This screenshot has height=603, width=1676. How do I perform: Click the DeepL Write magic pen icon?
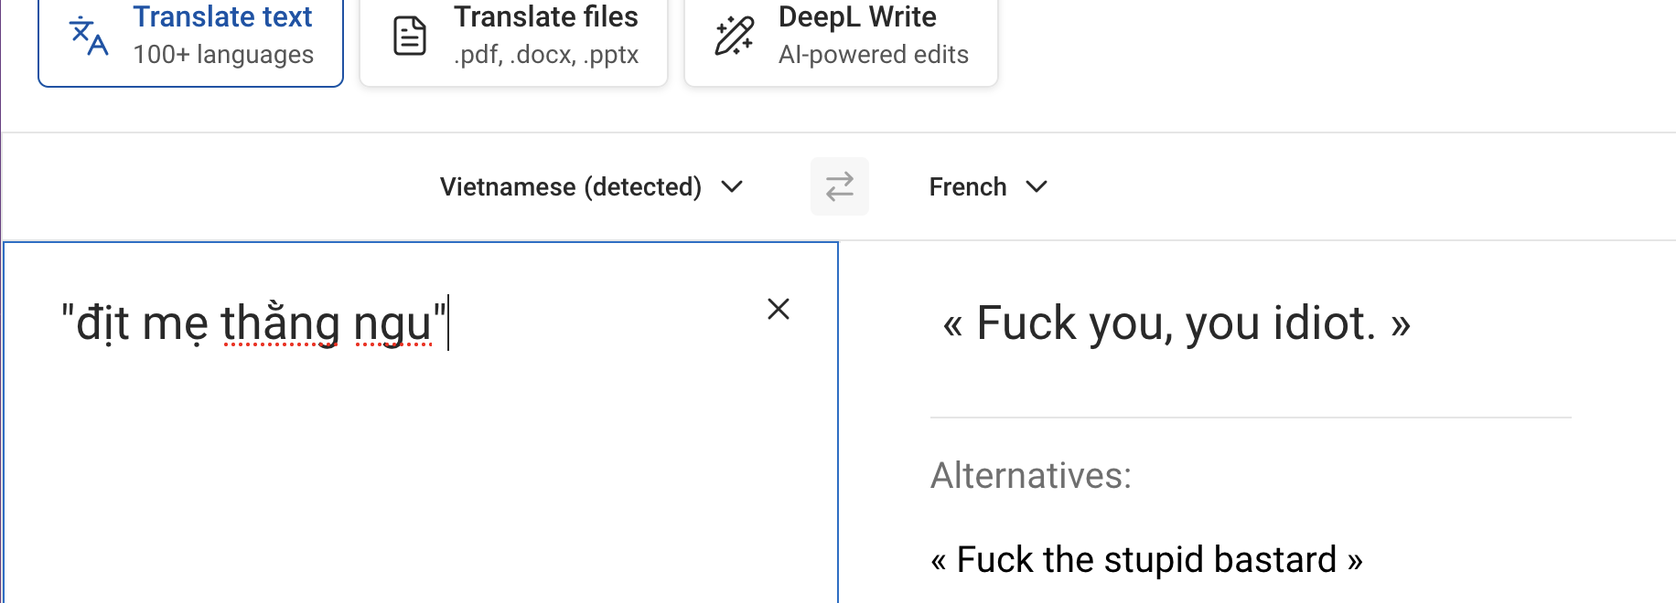734,36
